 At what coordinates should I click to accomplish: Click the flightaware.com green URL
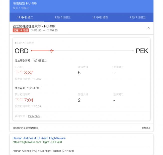pyautogui.click(x=37, y=142)
